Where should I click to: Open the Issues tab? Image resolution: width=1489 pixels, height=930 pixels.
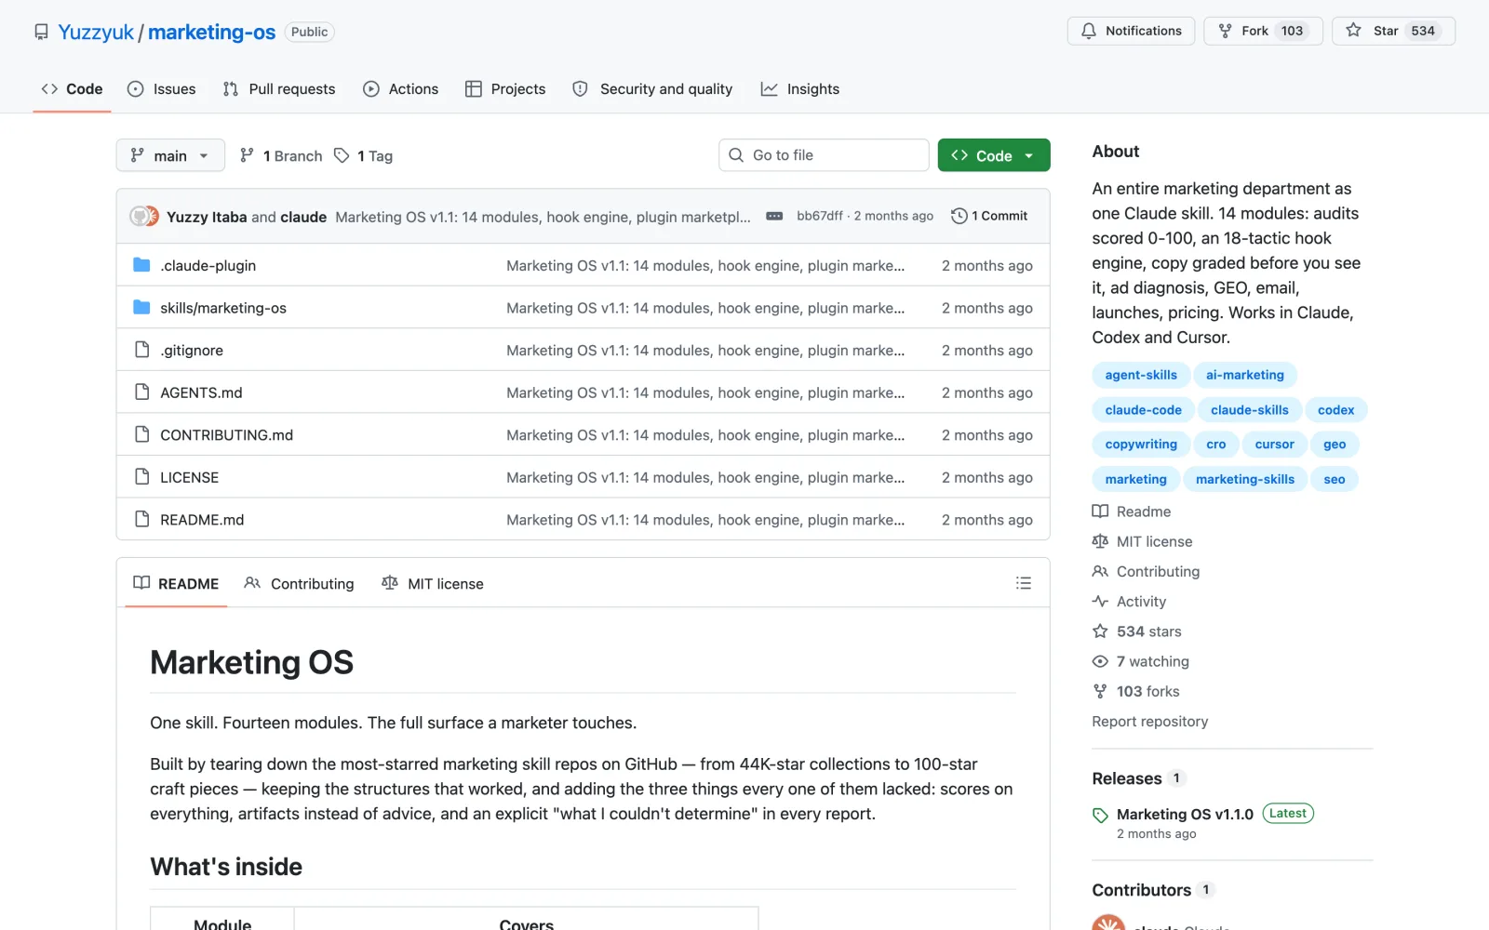coord(162,89)
